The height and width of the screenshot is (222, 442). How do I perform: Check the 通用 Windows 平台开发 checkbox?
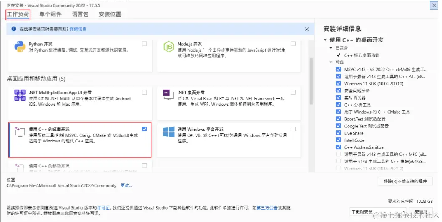[x=293, y=129]
